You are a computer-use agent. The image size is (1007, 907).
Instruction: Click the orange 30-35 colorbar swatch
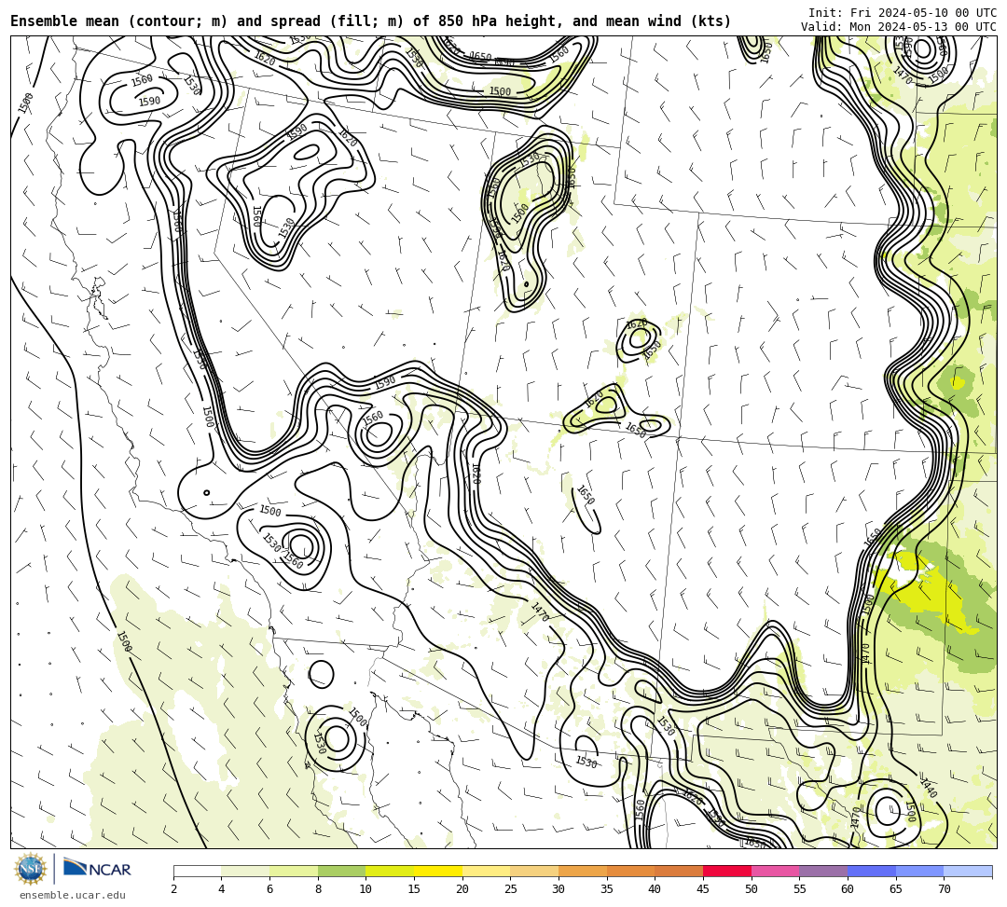[583, 871]
